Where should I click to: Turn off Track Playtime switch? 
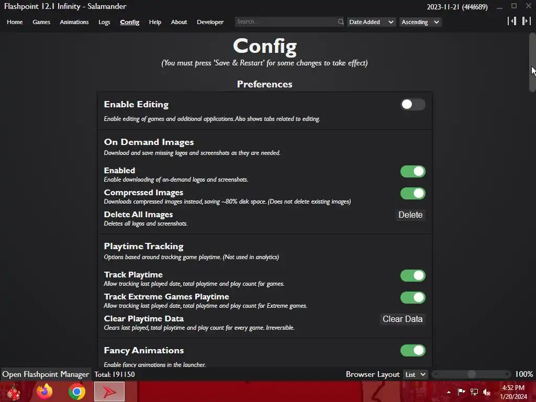tap(412, 275)
